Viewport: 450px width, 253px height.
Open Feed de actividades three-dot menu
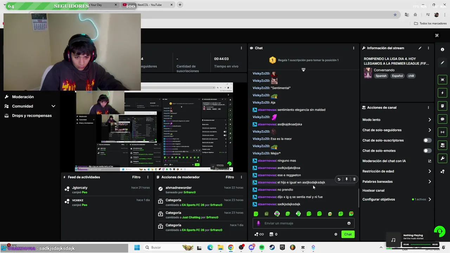[x=148, y=177]
